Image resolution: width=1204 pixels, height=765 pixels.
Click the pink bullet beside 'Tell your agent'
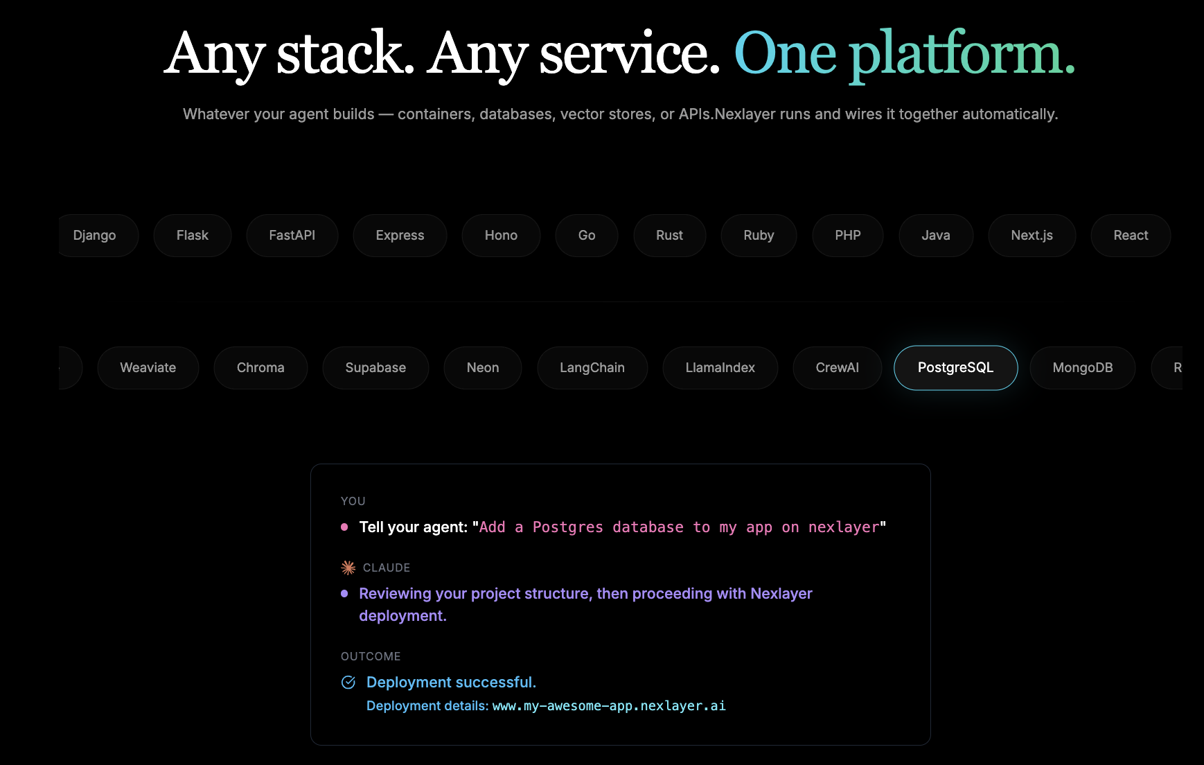(x=344, y=527)
